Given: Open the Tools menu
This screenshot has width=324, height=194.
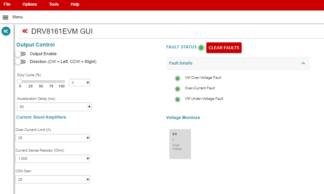Looking at the screenshot, I should point(54,5).
